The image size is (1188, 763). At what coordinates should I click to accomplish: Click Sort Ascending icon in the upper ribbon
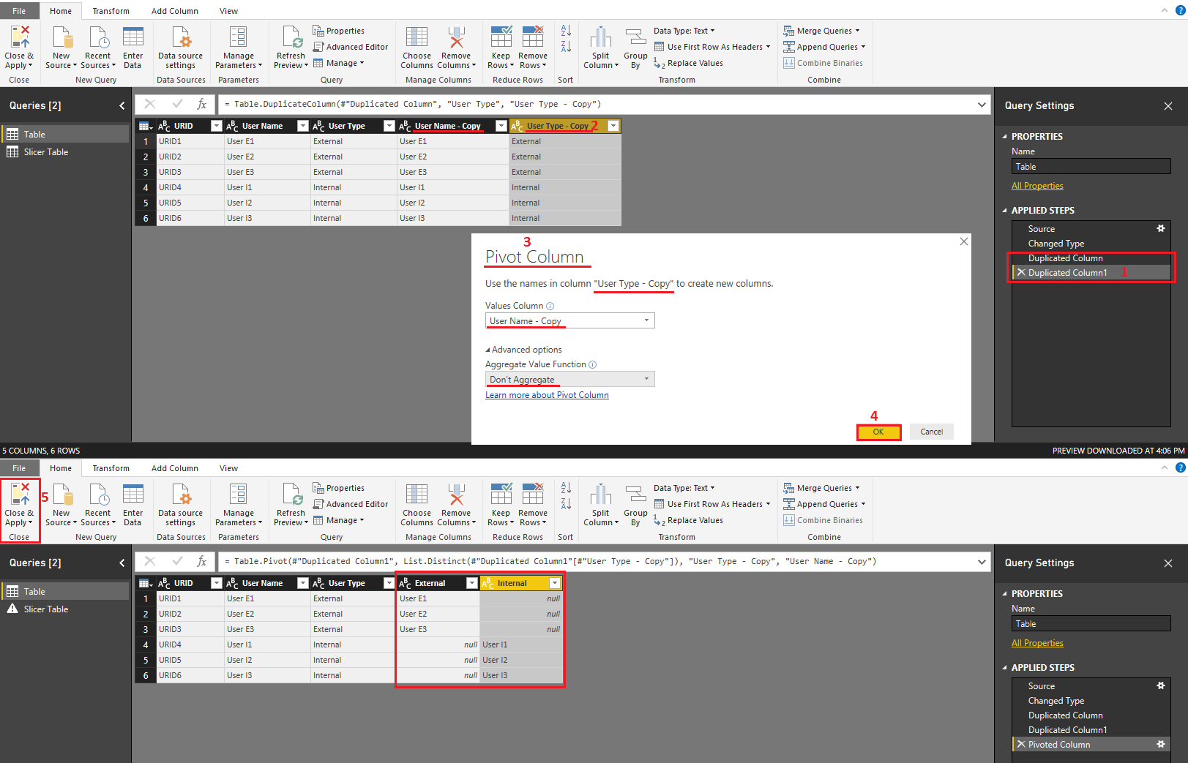pyautogui.click(x=566, y=31)
